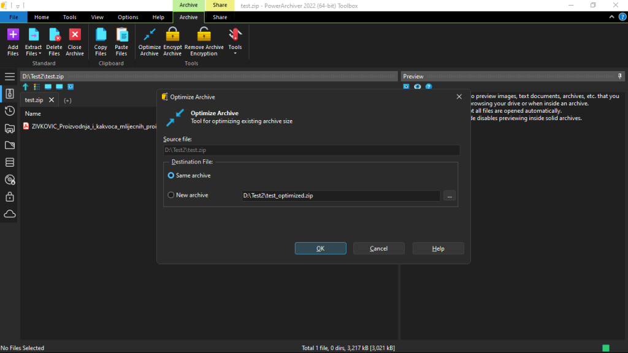
Task: Click the help question icon in Preview panel
Action: (429, 87)
